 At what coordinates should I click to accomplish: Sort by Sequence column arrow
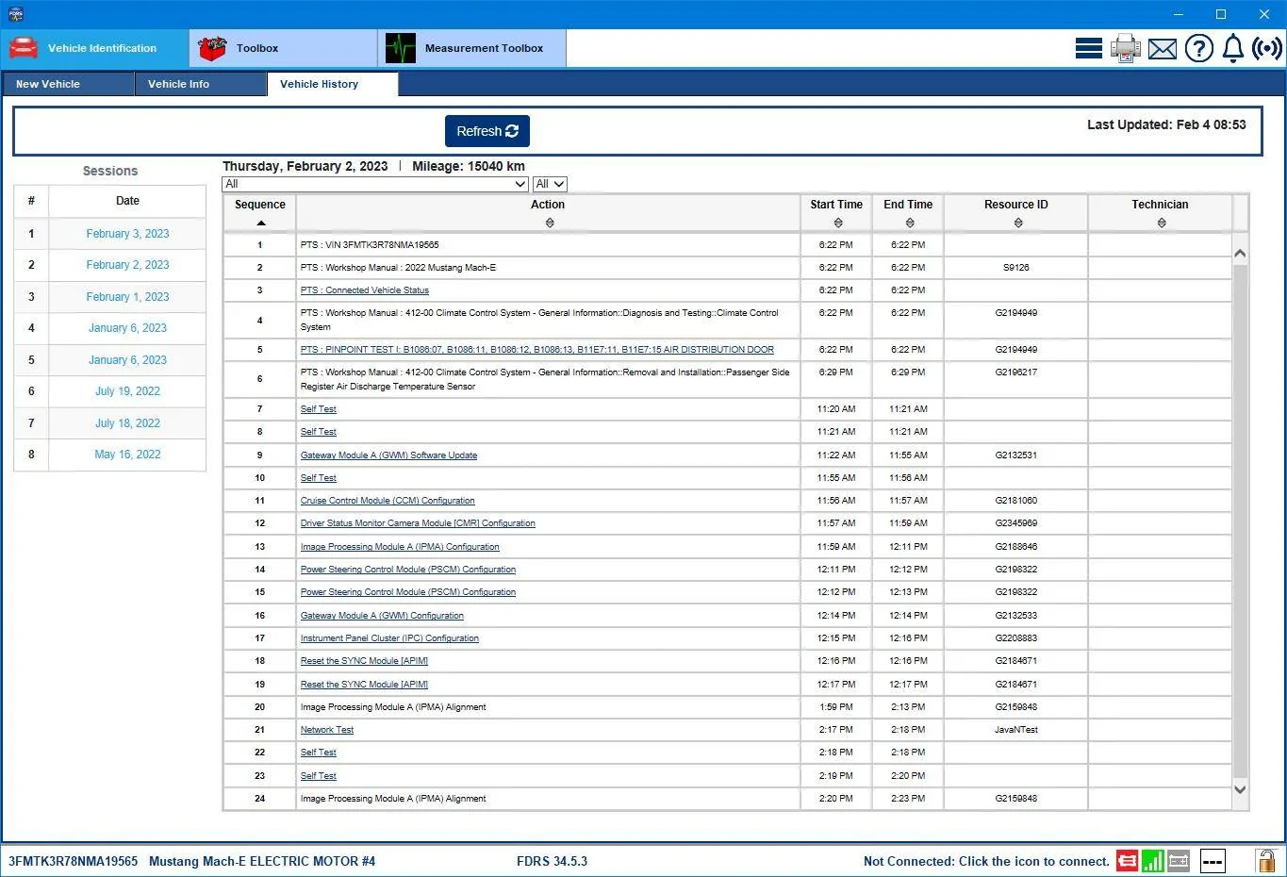[261, 223]
